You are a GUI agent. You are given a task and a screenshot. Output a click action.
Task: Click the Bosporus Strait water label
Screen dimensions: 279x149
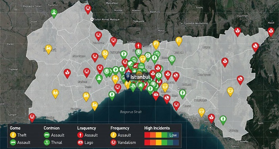coord(131,112)
